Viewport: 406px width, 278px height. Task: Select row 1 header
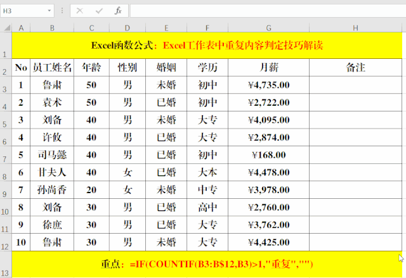(6, 46)
